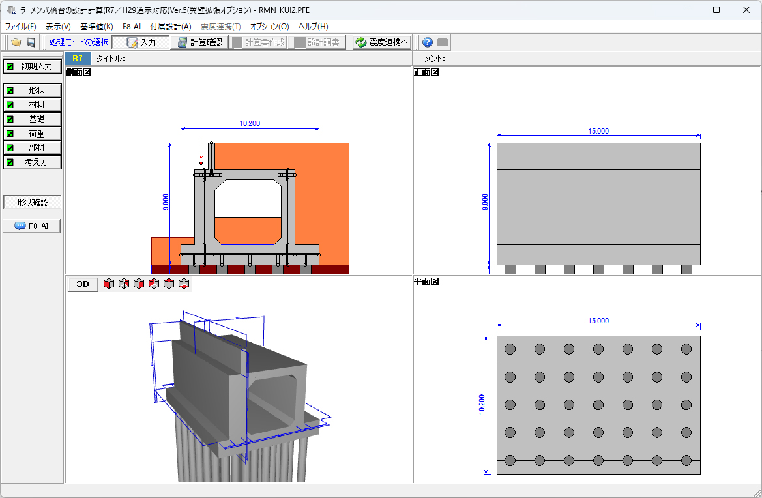The image size is (762, 498).
Task: Open help with the blue question mark icon
Action: pyautogui.click(x=428, y=42)
